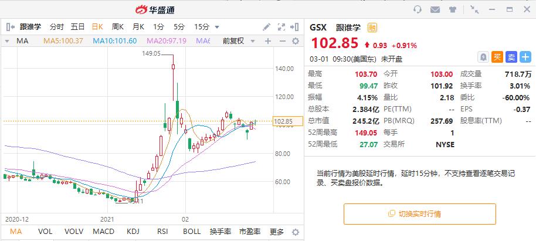Set price alert bell icon
Image resolution: width=536 pixels, height=241 pixels.
483,57
